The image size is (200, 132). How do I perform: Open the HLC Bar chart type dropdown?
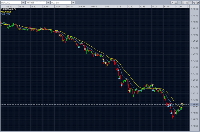(73, 3)
